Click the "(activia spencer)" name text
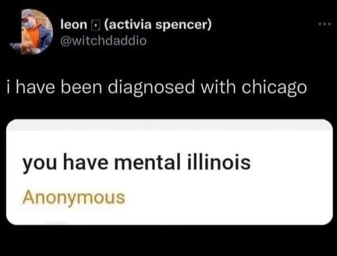Image resolution: width=337 pixels, height=256 pixels. (x=158, y=25)
